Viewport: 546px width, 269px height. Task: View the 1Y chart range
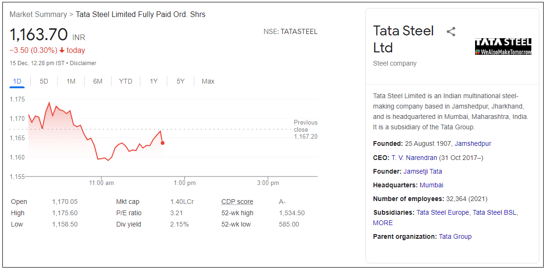click(154, 81)
